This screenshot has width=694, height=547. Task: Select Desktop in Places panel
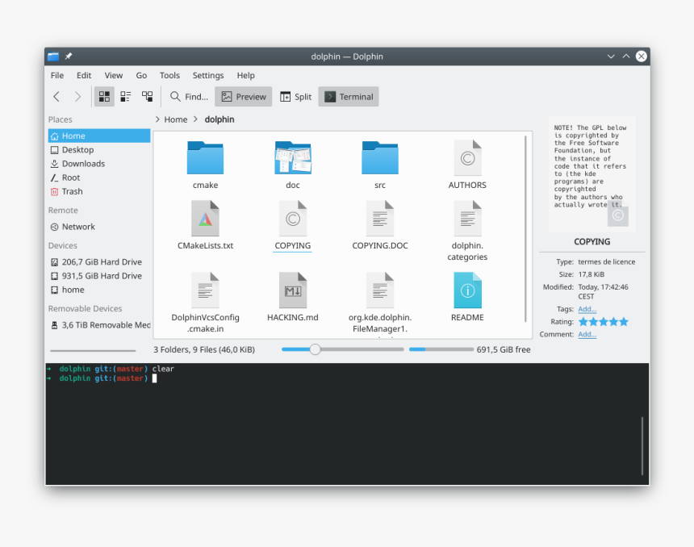[x=99, y=149]
